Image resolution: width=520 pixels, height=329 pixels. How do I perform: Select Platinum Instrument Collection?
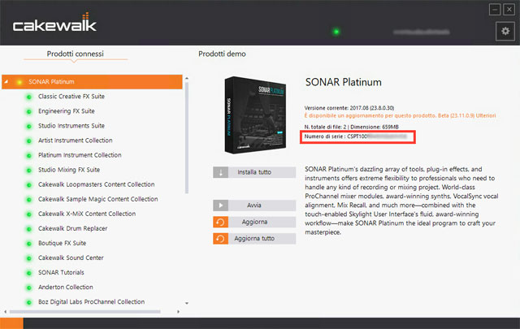pos(80,155)
